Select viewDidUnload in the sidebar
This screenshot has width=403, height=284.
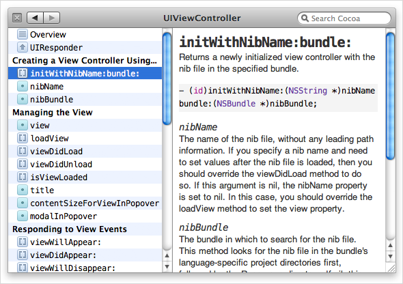tap(85, 164)
